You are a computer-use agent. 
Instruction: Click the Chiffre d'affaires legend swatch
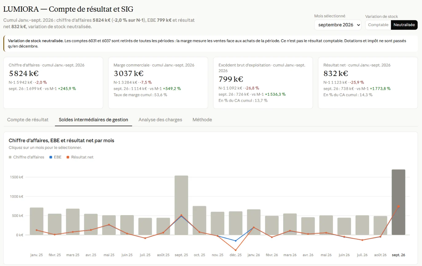(10, 157)
